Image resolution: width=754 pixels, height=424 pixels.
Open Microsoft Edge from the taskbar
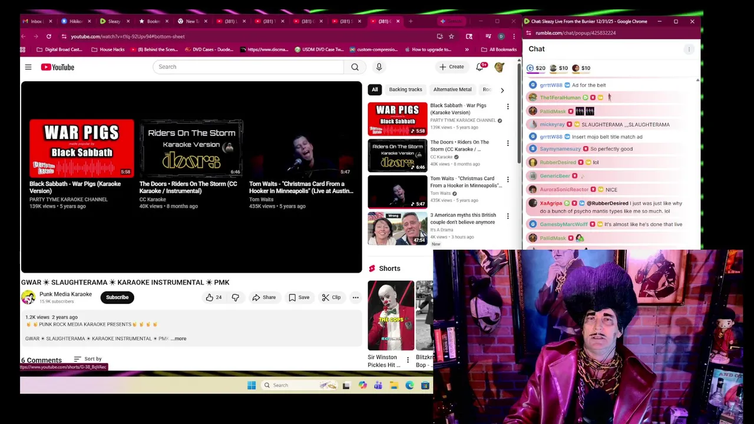(x=409, y=385)
